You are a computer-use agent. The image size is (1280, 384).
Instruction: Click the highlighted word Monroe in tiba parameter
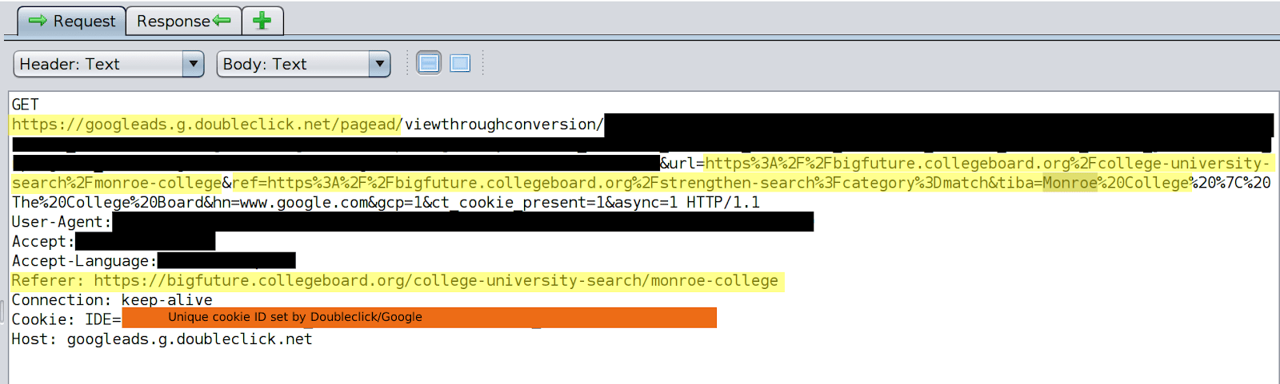(1070, 183)
